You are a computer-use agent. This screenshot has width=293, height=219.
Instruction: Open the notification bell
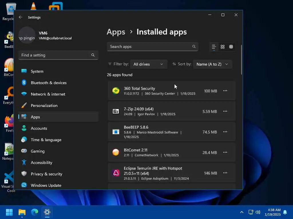pos(285,212)
